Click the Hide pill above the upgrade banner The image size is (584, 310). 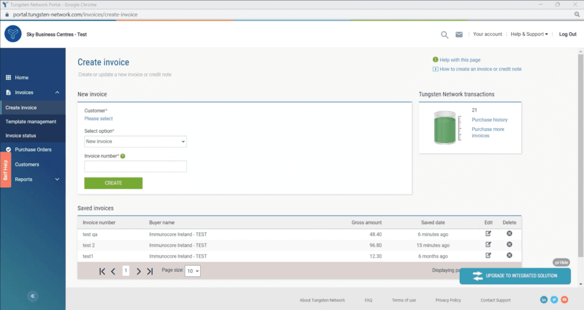pyautogui.click(x=561, y=262)
